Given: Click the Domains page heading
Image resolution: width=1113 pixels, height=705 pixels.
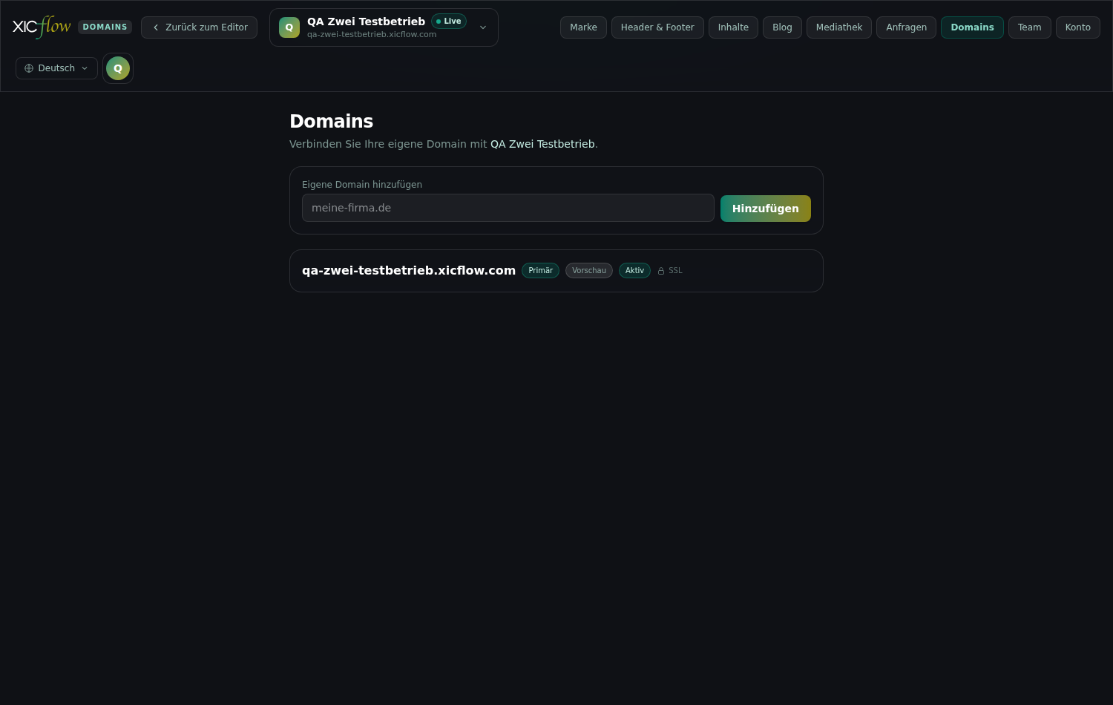Looking at the screenshot, I should click(331, 121).
